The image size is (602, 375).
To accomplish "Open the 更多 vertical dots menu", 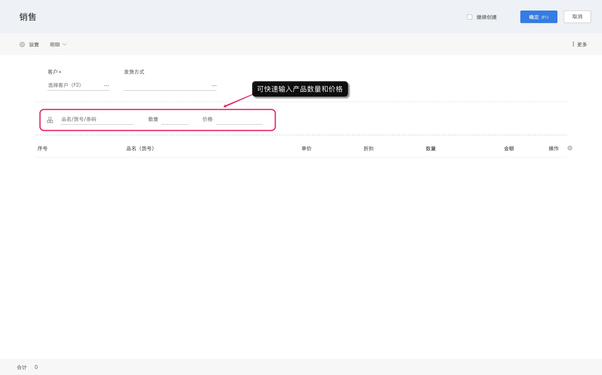I will point(573,44).
